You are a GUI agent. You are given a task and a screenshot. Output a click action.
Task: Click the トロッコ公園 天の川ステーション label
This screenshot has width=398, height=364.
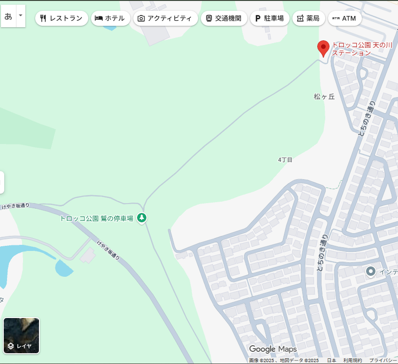362,49
